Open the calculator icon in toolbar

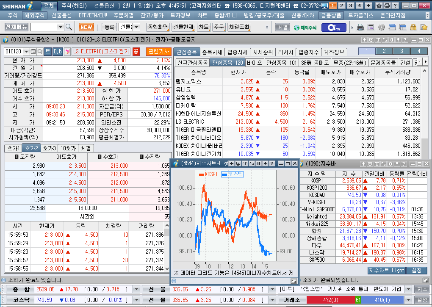pos(371,27)
